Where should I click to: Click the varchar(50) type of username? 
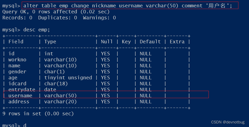pos(61,96)
